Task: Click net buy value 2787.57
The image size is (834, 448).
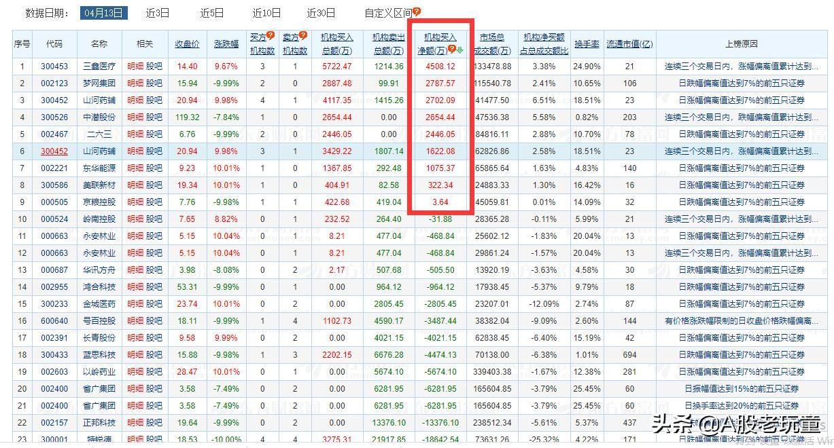Action: point(440,83)
